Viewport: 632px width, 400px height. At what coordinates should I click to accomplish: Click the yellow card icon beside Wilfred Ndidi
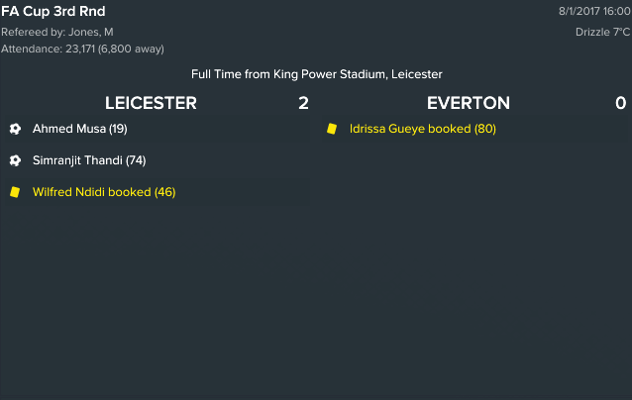tap(15, 192)
